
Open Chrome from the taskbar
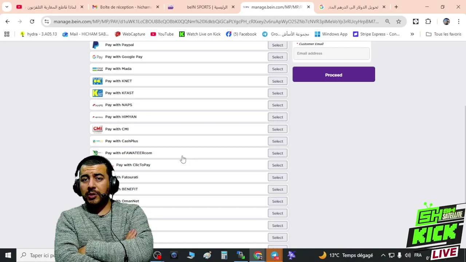coord(258,255)
